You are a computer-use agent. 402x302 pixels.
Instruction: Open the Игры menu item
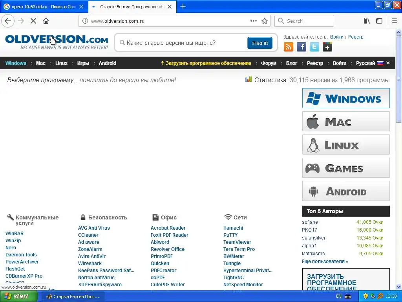click(x=83, y=63)
